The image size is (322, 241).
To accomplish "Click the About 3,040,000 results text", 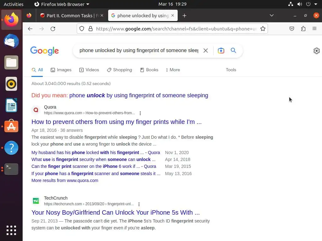I will [x=71, y=83].
